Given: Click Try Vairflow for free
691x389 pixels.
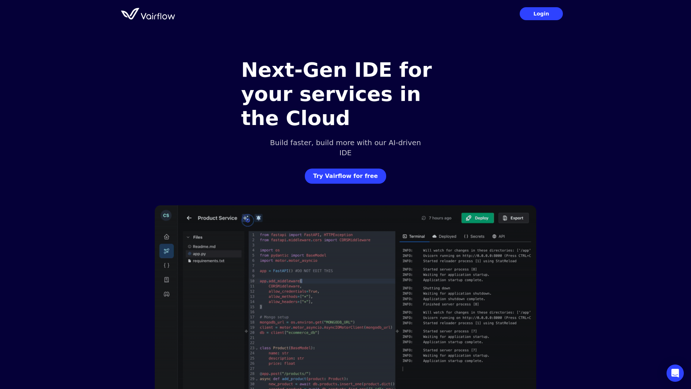Looking at the screenshot, I should [345, 176].
